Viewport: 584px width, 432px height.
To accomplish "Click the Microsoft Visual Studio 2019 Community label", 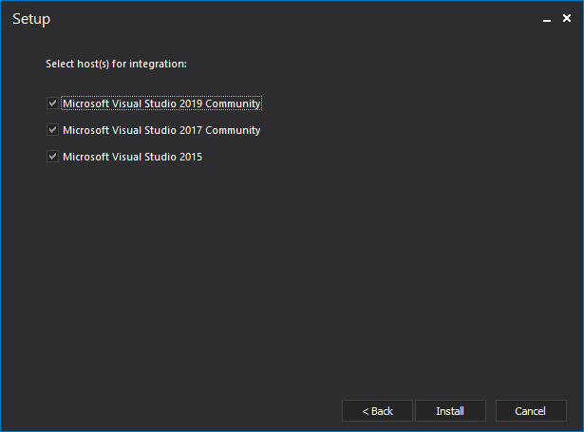I will click(161, 103).
